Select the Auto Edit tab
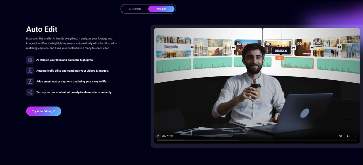 (161, 9)
